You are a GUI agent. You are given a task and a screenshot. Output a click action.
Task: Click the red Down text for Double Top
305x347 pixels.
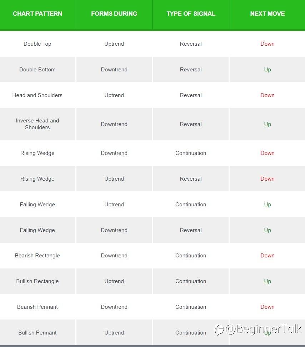[x=267, y=44]
